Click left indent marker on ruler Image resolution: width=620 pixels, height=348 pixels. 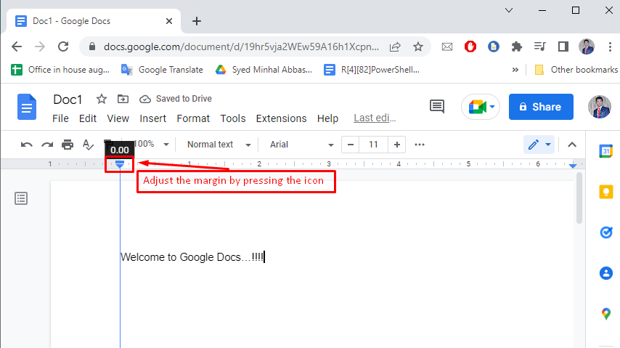pos(120,164)
